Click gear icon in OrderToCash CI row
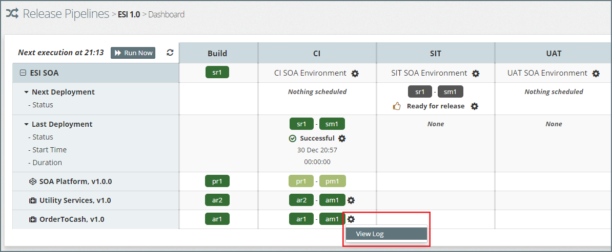 coord(351,219)
